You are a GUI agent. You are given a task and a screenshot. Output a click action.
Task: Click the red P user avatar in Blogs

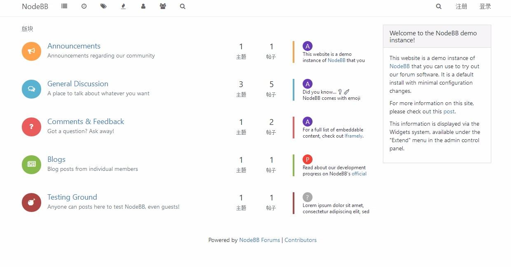(307, 159)
